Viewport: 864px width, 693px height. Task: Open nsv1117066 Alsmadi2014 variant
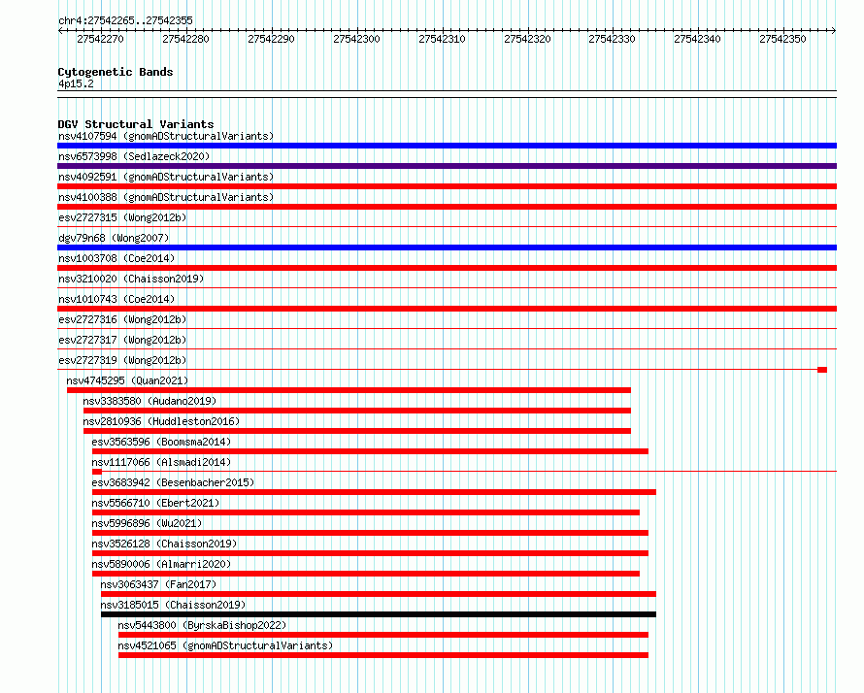161,462
